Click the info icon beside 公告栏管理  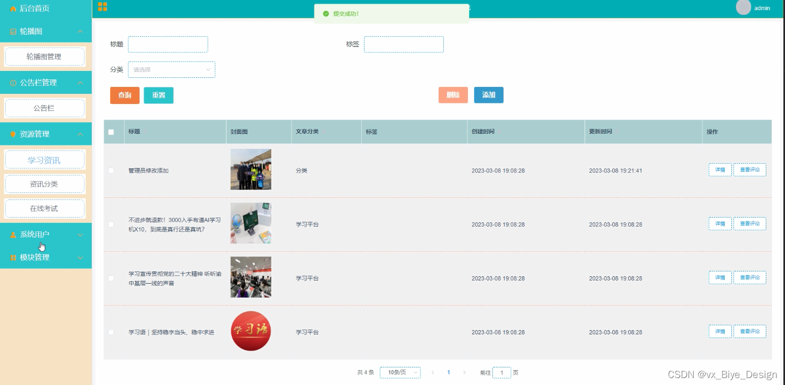pyautogui.click(x=13, y=83)
